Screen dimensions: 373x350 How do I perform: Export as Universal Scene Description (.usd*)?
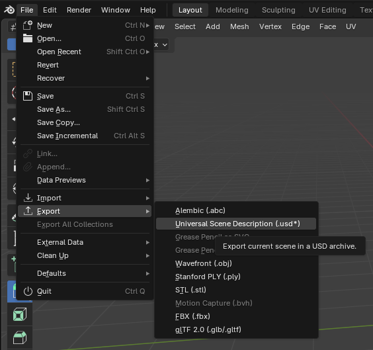tap(236, 224)
